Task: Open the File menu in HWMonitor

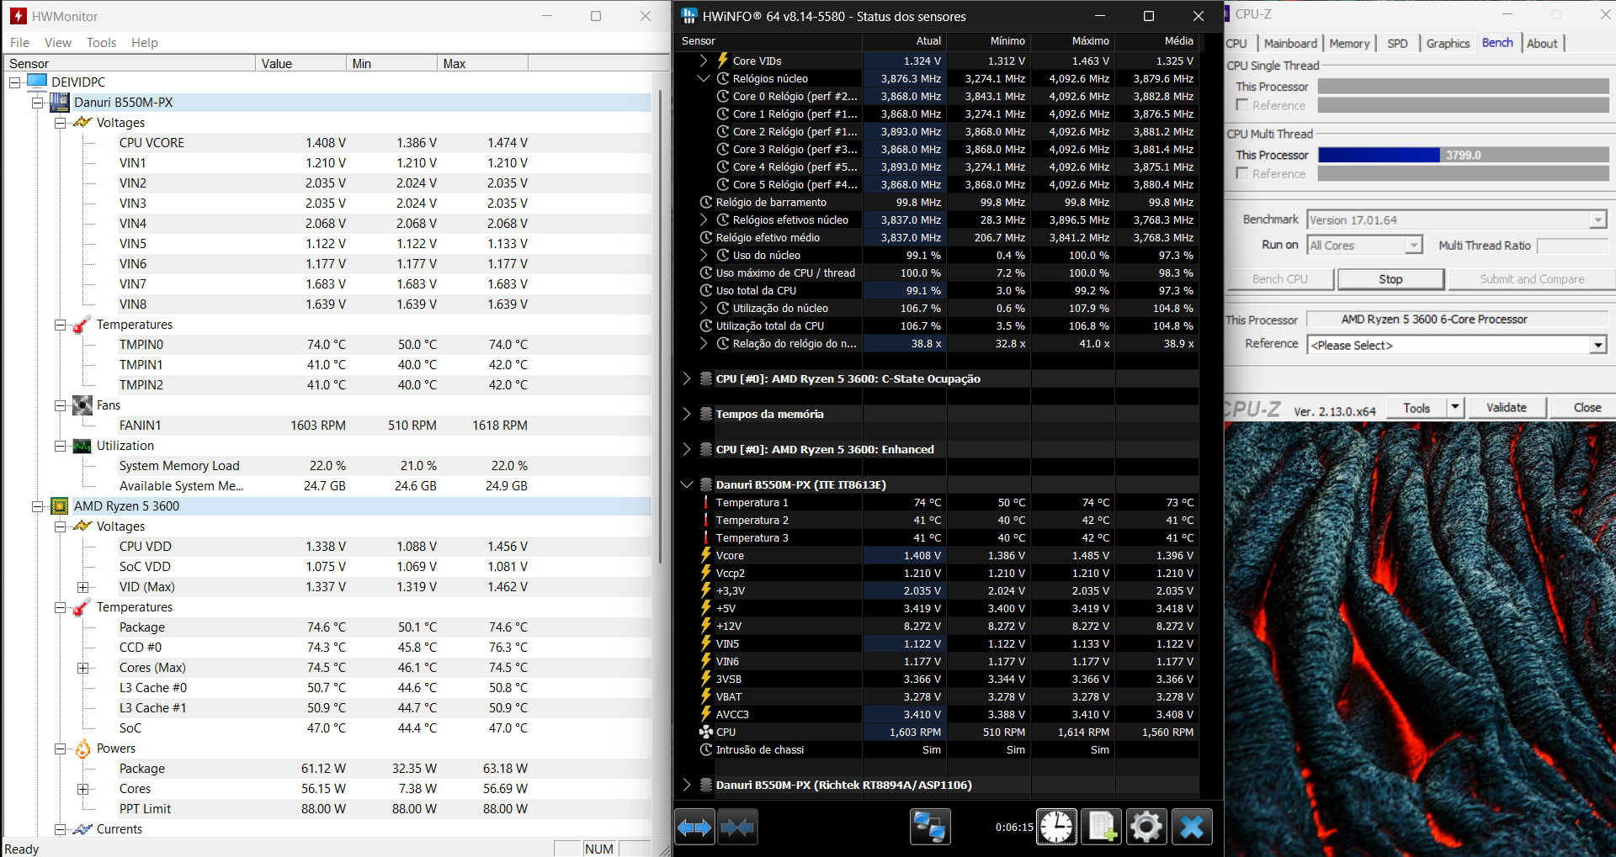Action: pos(19,42)
